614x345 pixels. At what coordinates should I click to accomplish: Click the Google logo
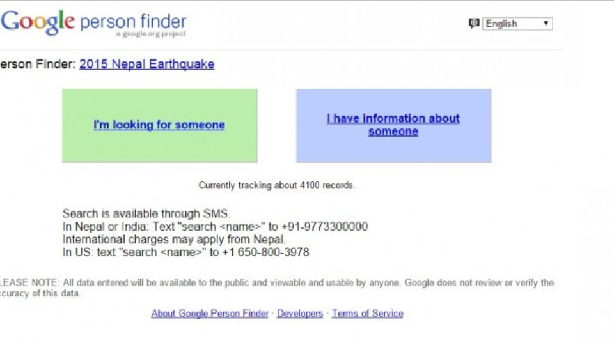38,23
